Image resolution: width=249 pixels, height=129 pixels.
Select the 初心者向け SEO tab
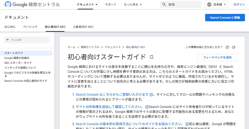(55, 27)
